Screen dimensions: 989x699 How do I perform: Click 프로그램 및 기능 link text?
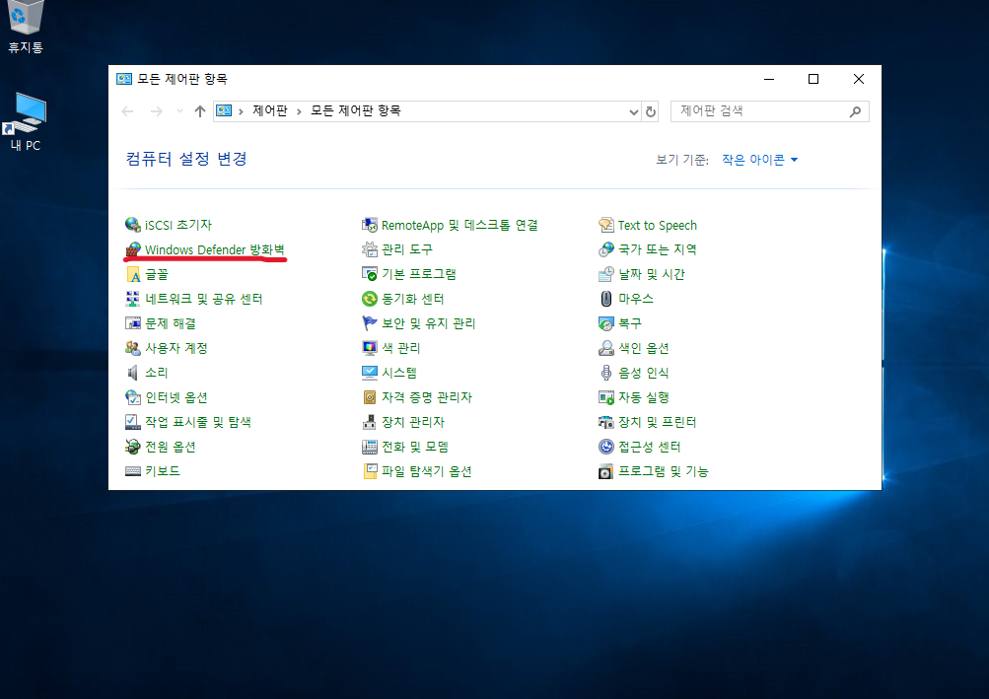click(x=663, y=471)
